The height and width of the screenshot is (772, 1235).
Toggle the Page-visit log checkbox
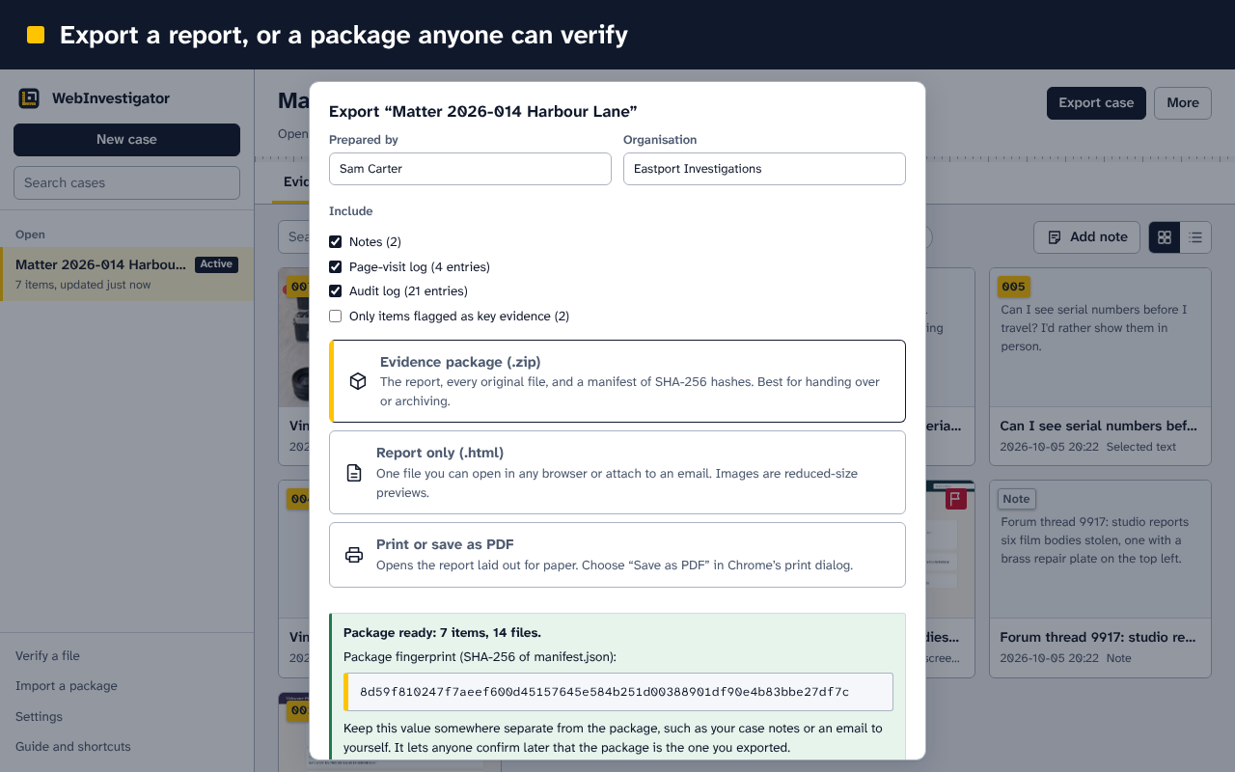pos(336,266)
